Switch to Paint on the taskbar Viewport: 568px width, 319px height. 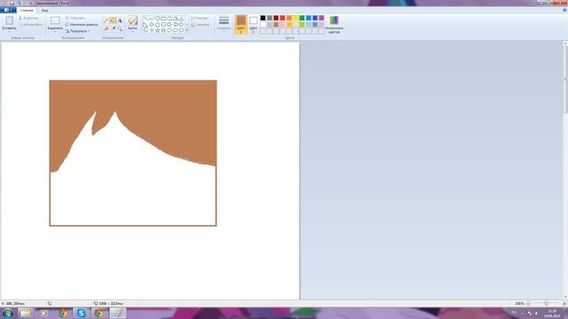pos(118,313)
